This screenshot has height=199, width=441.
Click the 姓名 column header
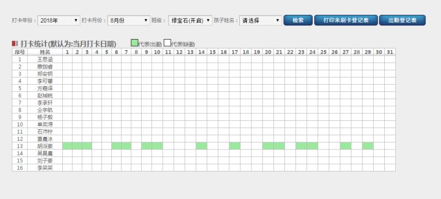click(x=45, y=52)
